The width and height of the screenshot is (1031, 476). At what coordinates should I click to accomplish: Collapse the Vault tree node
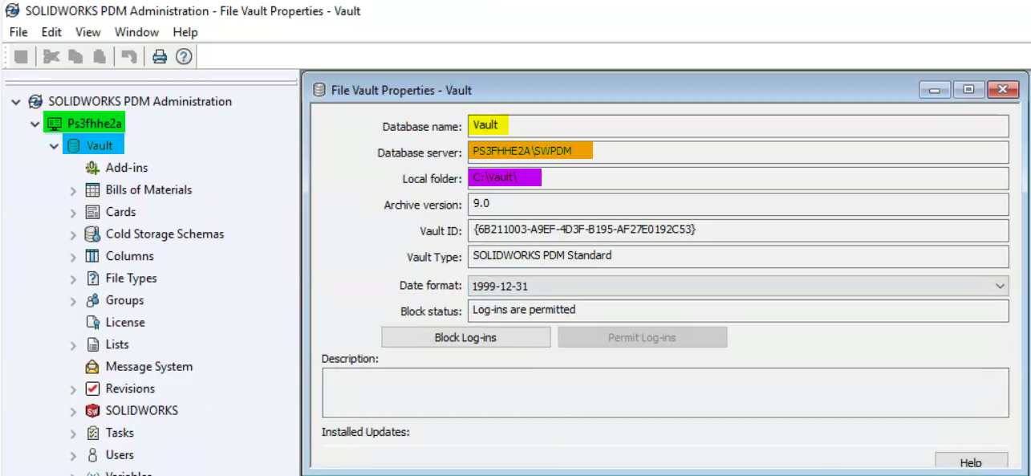54,146
